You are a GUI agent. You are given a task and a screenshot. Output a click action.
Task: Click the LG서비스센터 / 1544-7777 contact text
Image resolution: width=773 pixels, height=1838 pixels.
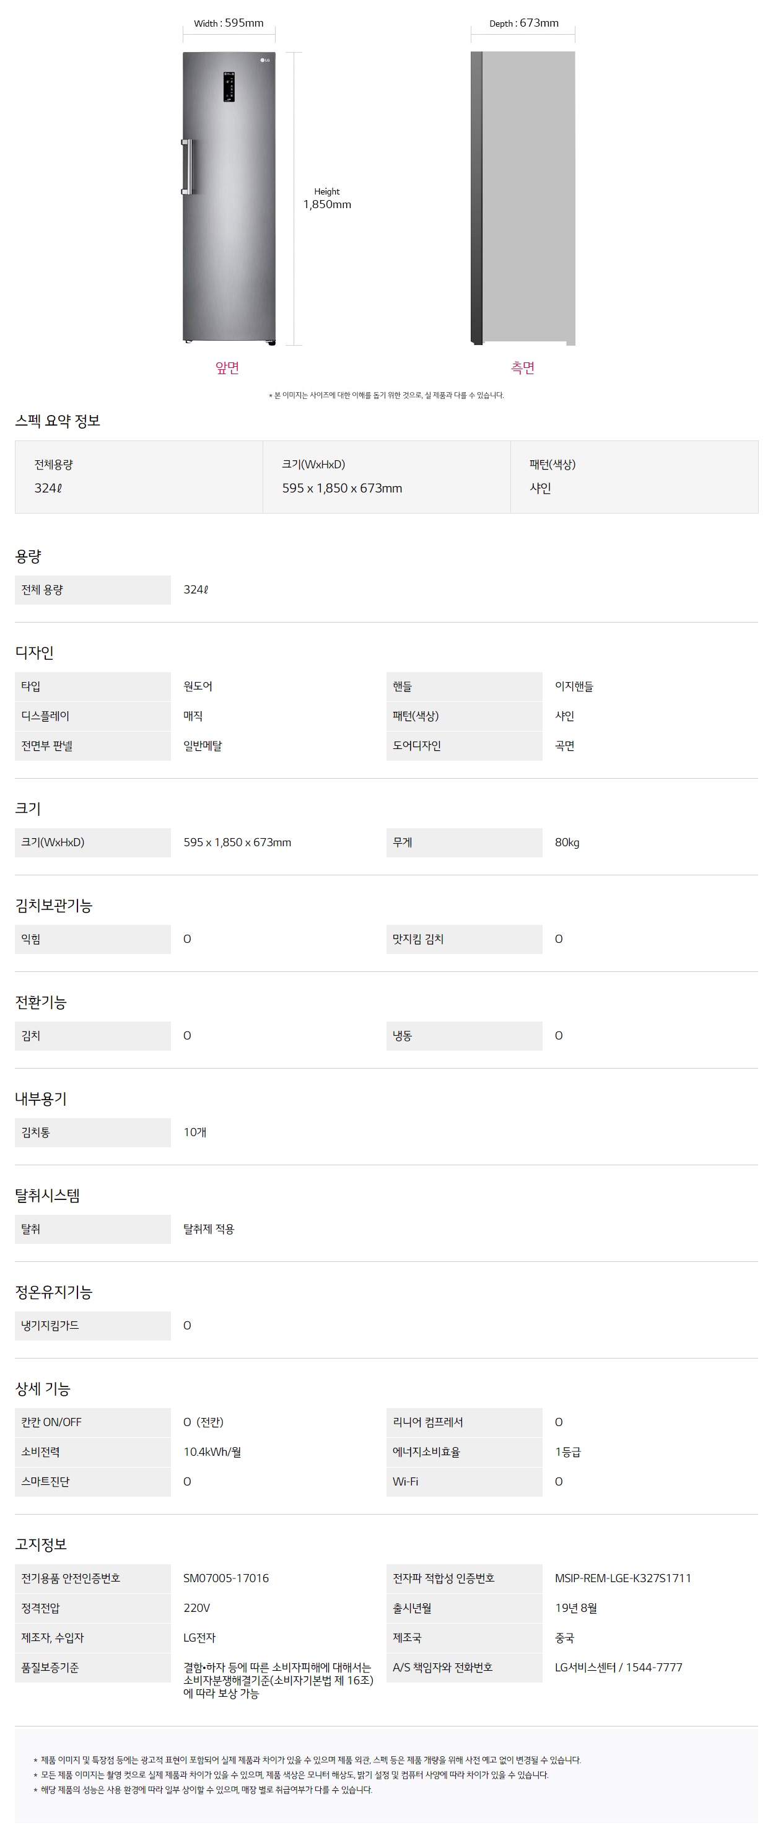618,1668
